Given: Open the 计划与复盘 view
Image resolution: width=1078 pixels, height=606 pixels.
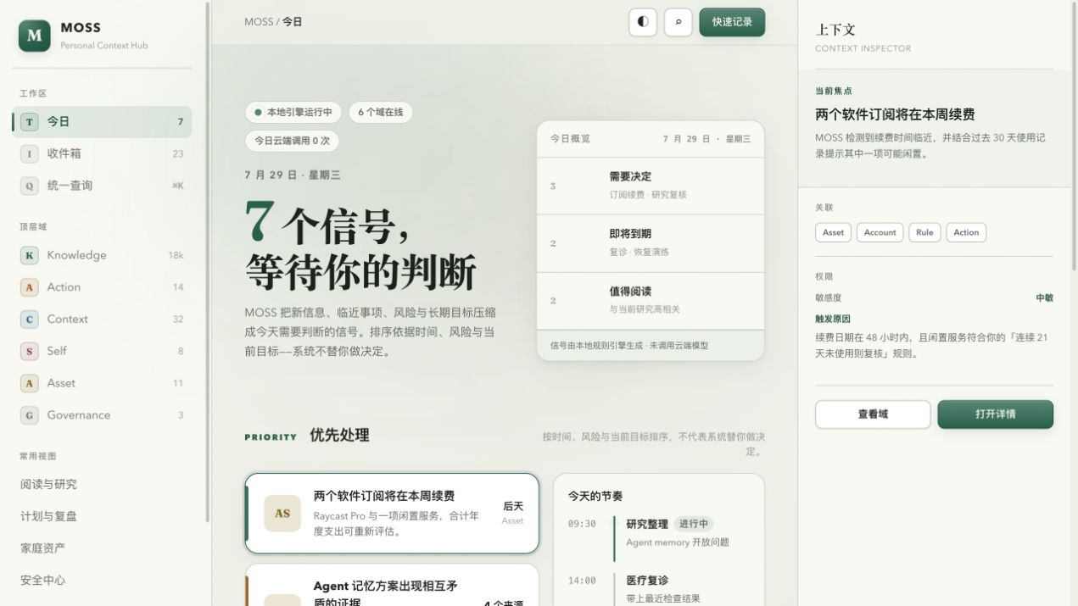Looking at the screenshot, I should click(x=102, y=516).
